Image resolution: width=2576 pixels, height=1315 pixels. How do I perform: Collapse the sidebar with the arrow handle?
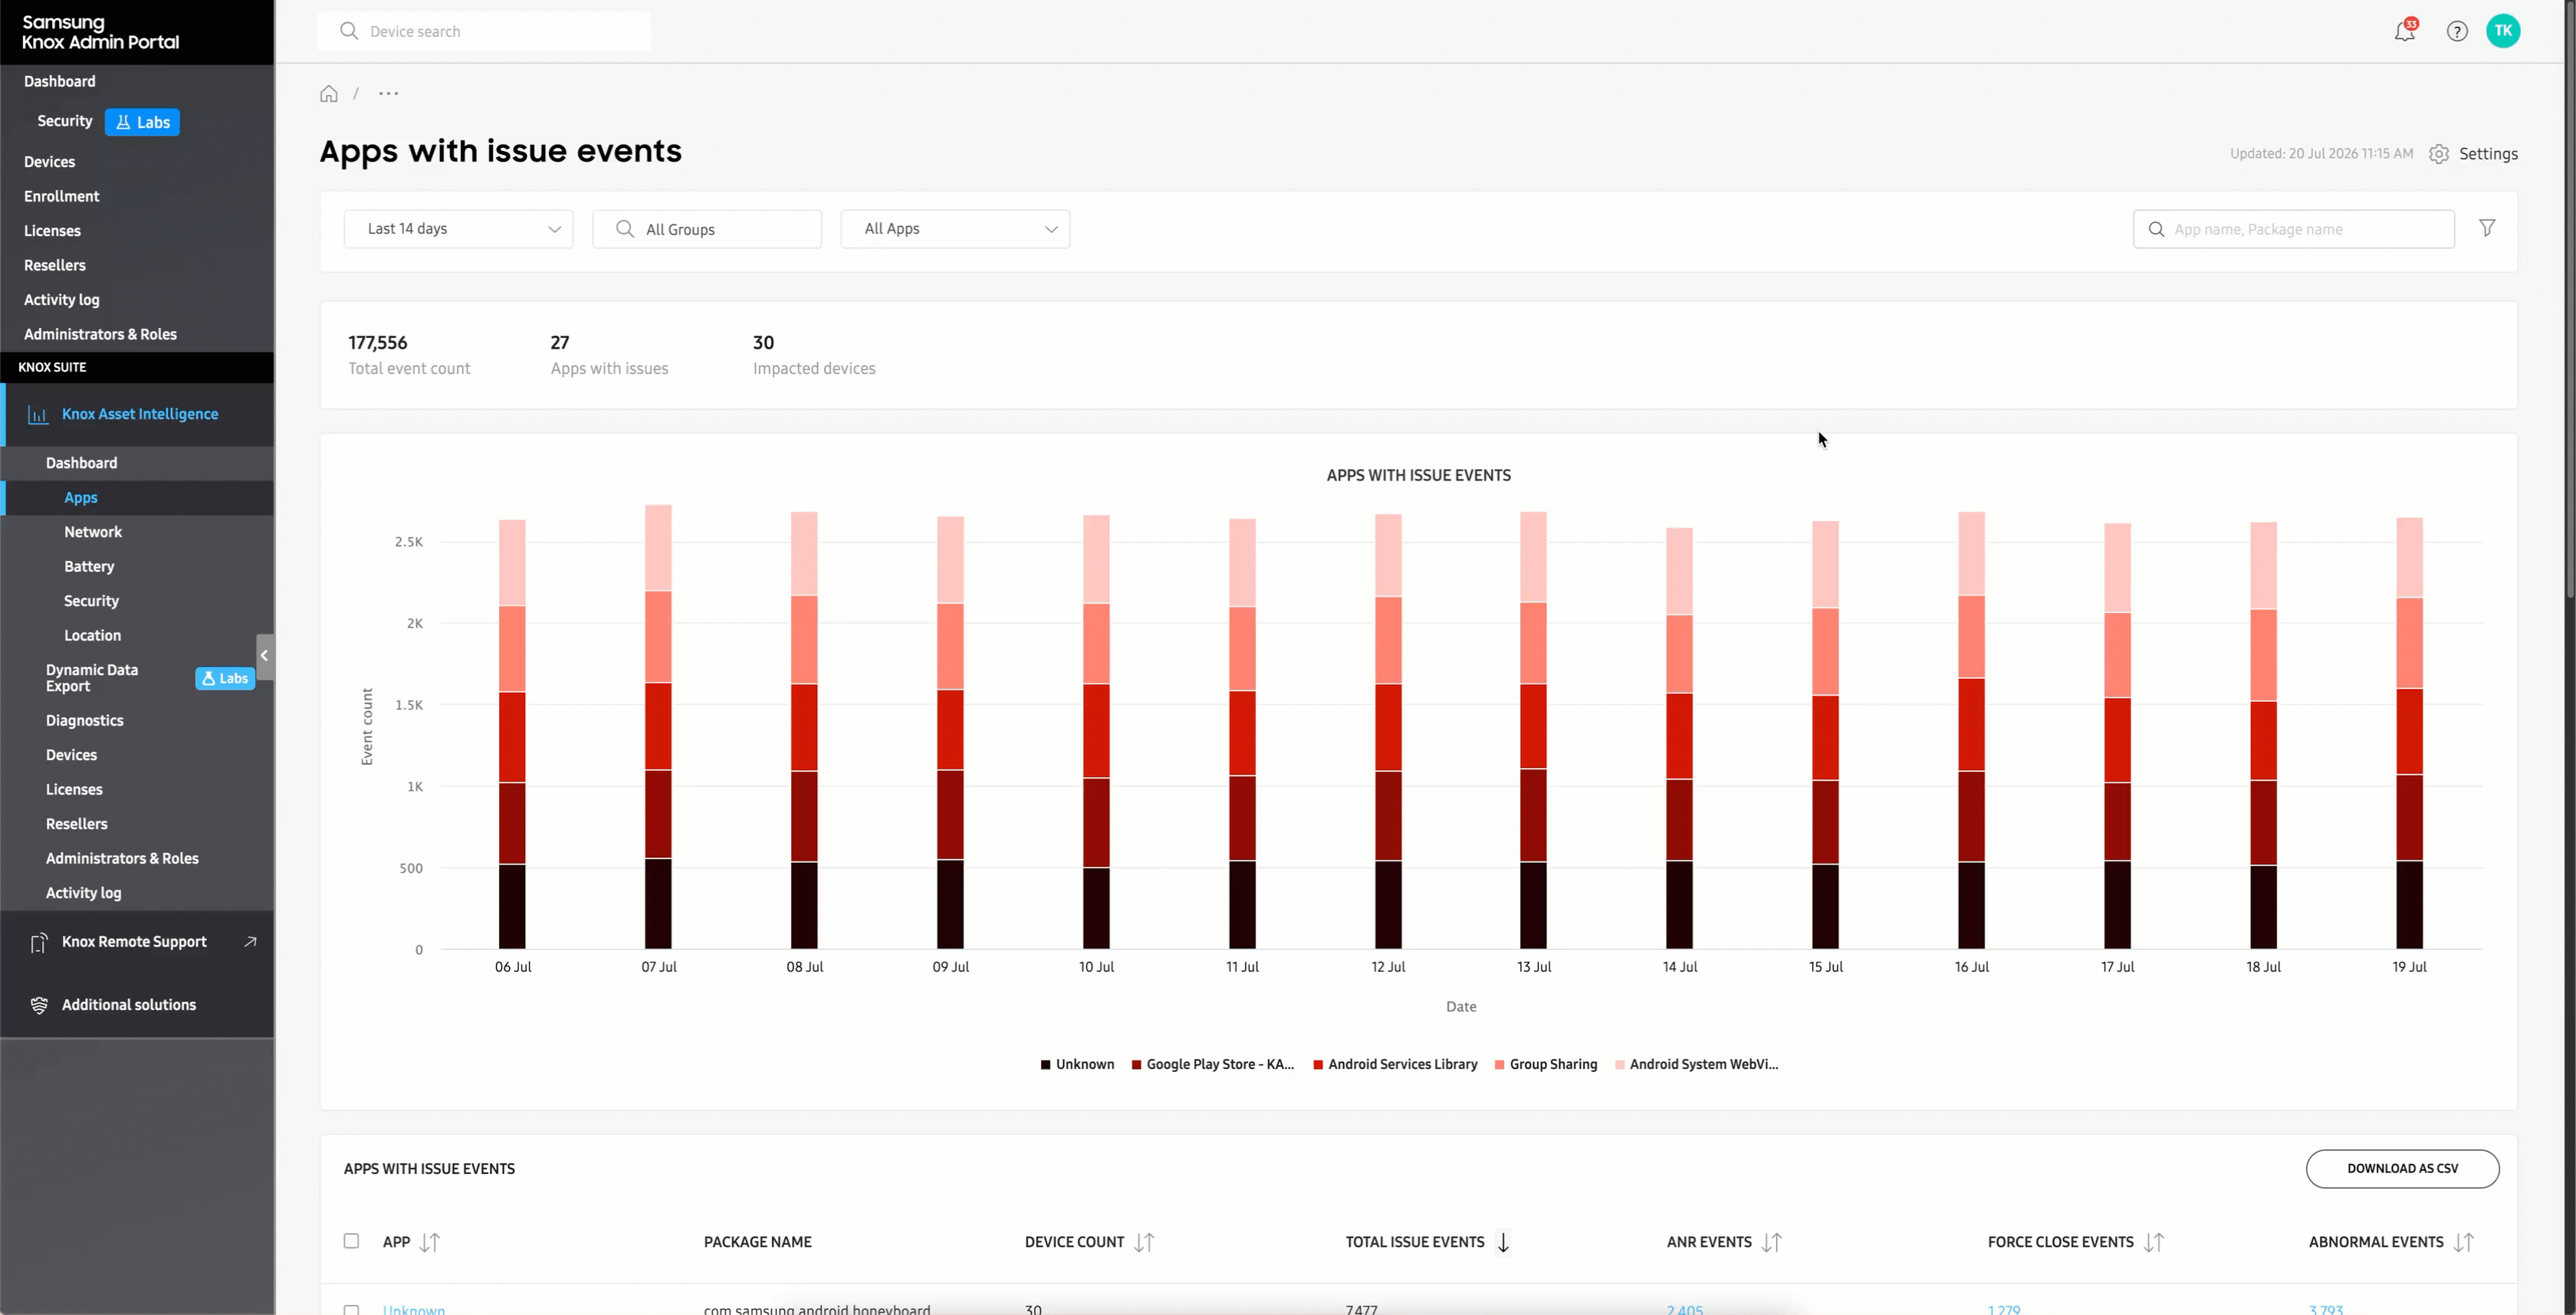pos(265,657)
